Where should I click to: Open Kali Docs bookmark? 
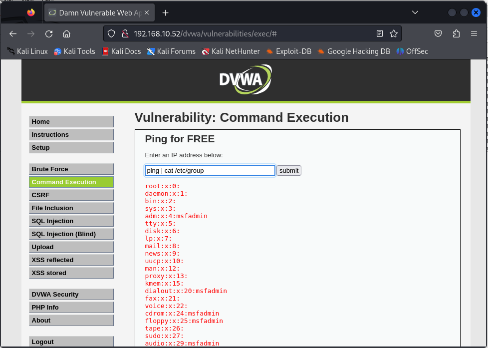click(121, 51)
